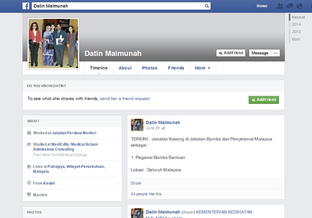Click the briefcase icon beside Worked at

pyautogui.click(x=29, y=133)
